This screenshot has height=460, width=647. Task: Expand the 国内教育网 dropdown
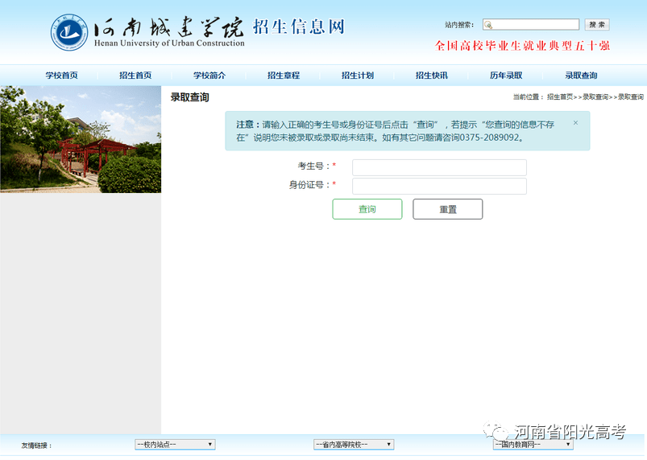point(533,445)
